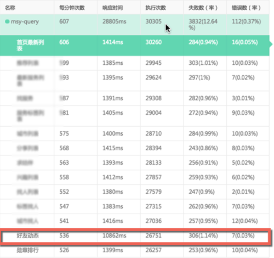Select the msy-query row name

coord(25,22)
